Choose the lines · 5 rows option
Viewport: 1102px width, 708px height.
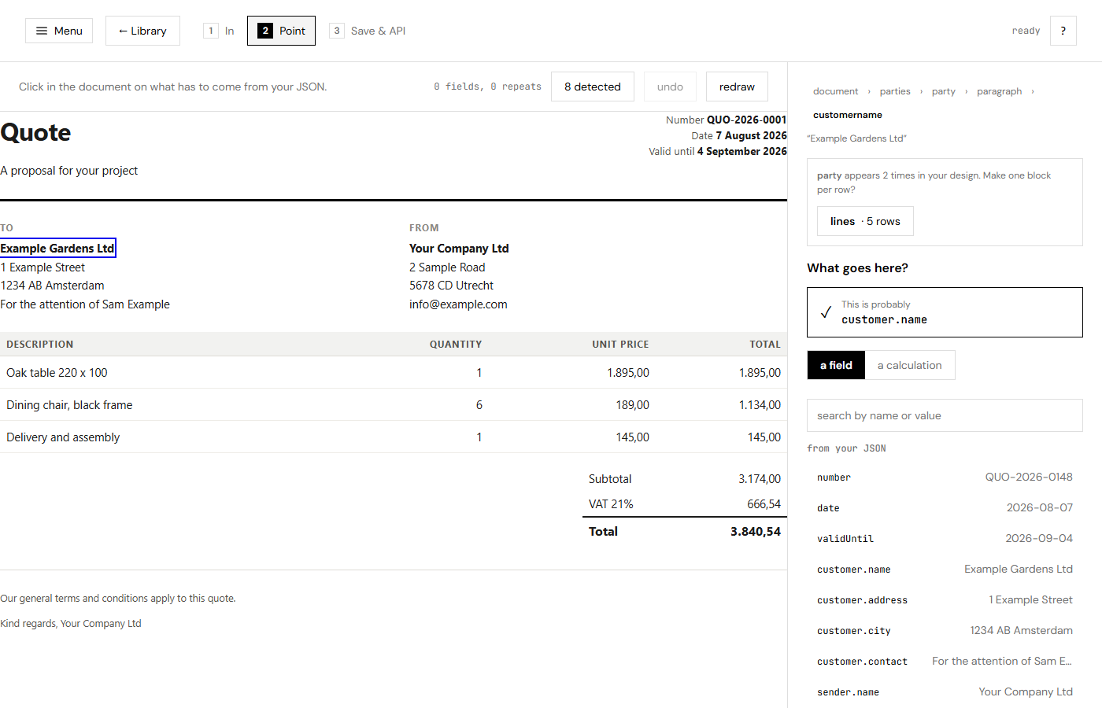coord(865,221)
